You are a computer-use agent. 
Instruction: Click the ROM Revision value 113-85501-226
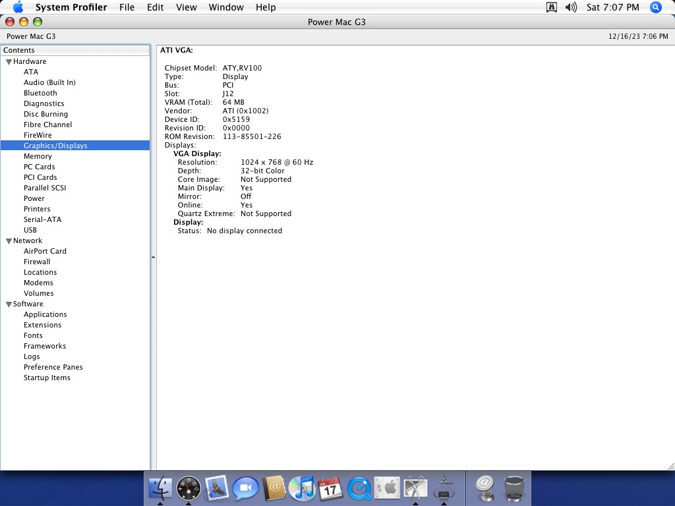[252, 136]
